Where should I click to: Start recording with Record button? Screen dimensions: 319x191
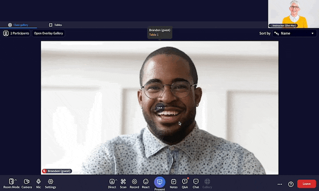point(134,183)
